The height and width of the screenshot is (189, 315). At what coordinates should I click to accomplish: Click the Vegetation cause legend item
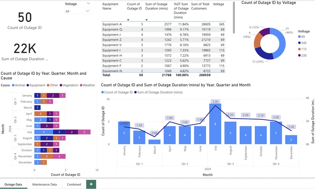[69, 85]
